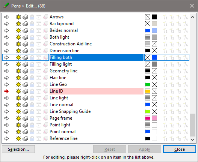Click the pink fill swatch of Page frame
The height and width of the screenshot is (162, 198).
154,118
